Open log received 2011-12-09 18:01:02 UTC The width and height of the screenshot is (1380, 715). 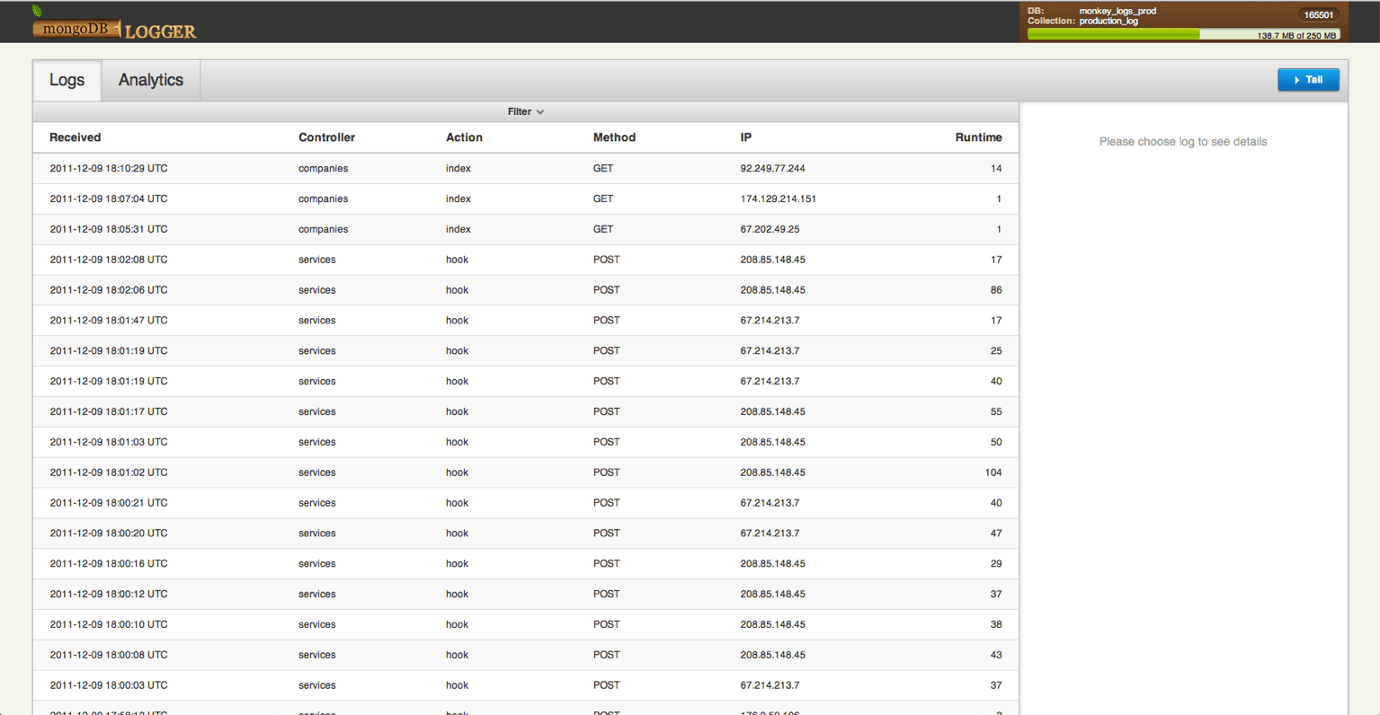[x=526, y=472]
